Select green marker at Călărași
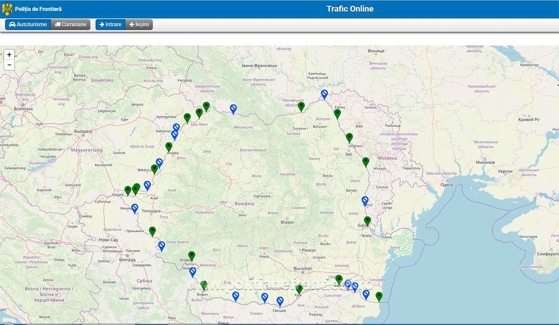 click(x=339, y=280)
